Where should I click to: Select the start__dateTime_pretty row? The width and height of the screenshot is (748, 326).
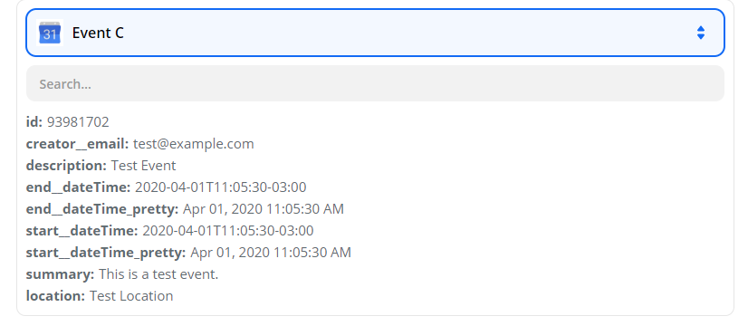point(188,253)
